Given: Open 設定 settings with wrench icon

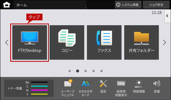Looking at the screenshot, I should pyautogui.click(x=103, y=87).
